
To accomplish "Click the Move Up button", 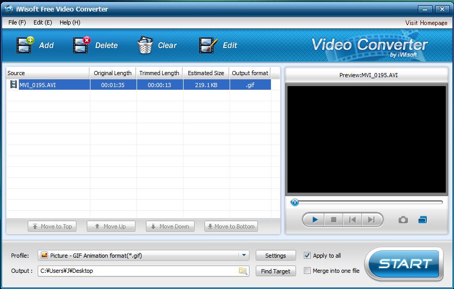I will click(111, 226).
